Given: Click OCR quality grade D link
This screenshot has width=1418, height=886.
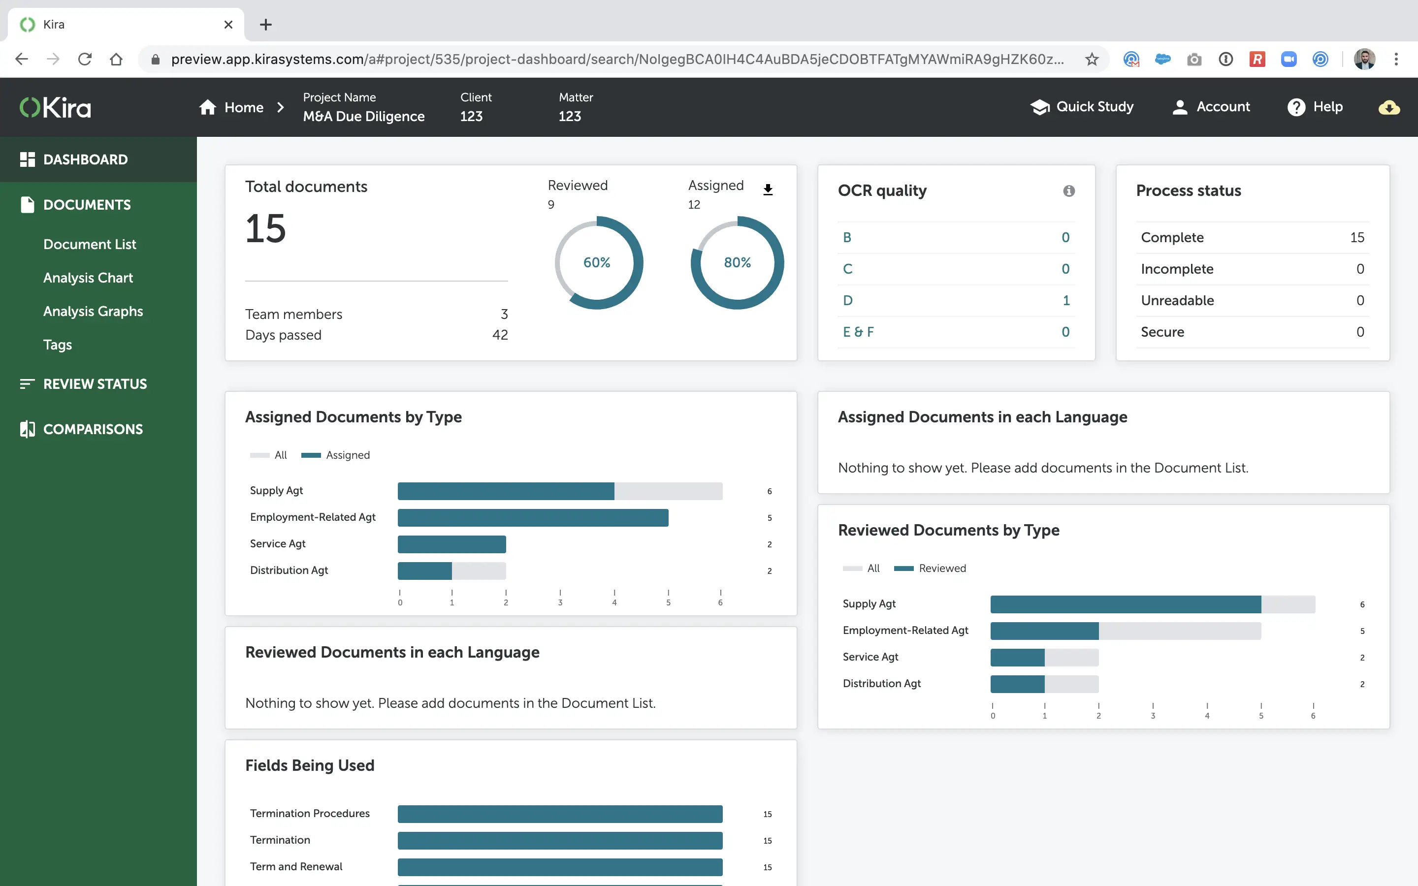Looking at the screenshot, I should coord(847,301).
